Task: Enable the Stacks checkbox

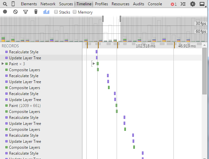Action: pyautogui.click(x=56, y=12)
